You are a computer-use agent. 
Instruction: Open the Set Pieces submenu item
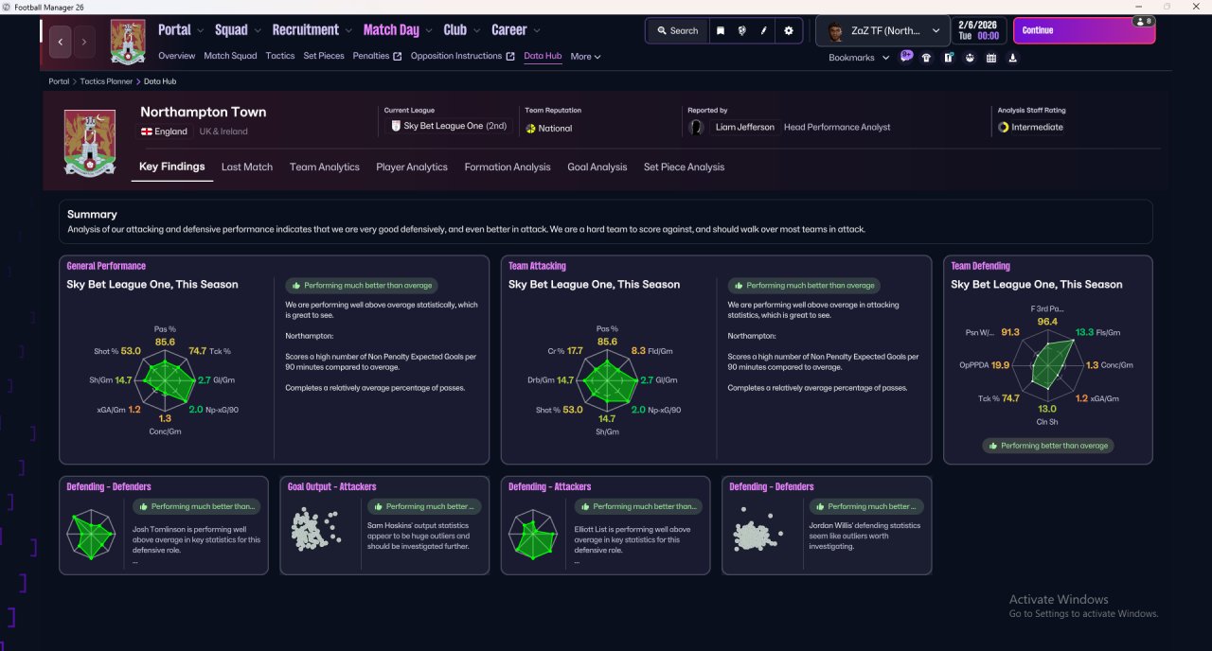(x=324, y=56)
